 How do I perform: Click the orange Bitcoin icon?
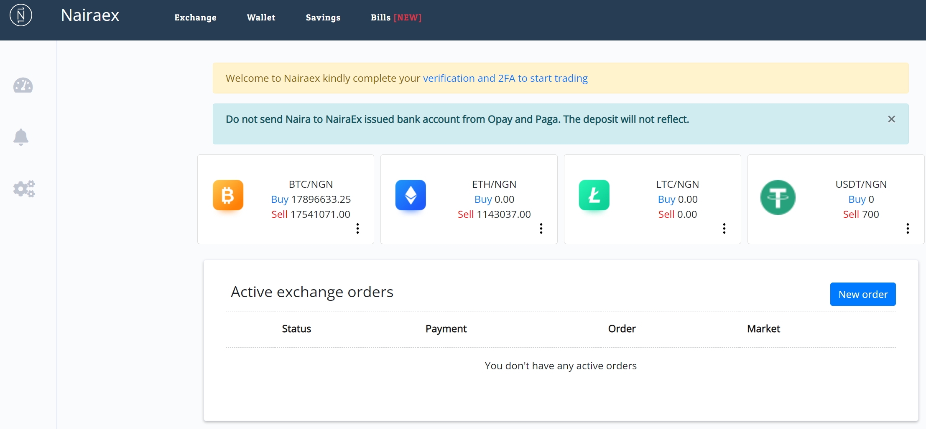click(228, 195)
